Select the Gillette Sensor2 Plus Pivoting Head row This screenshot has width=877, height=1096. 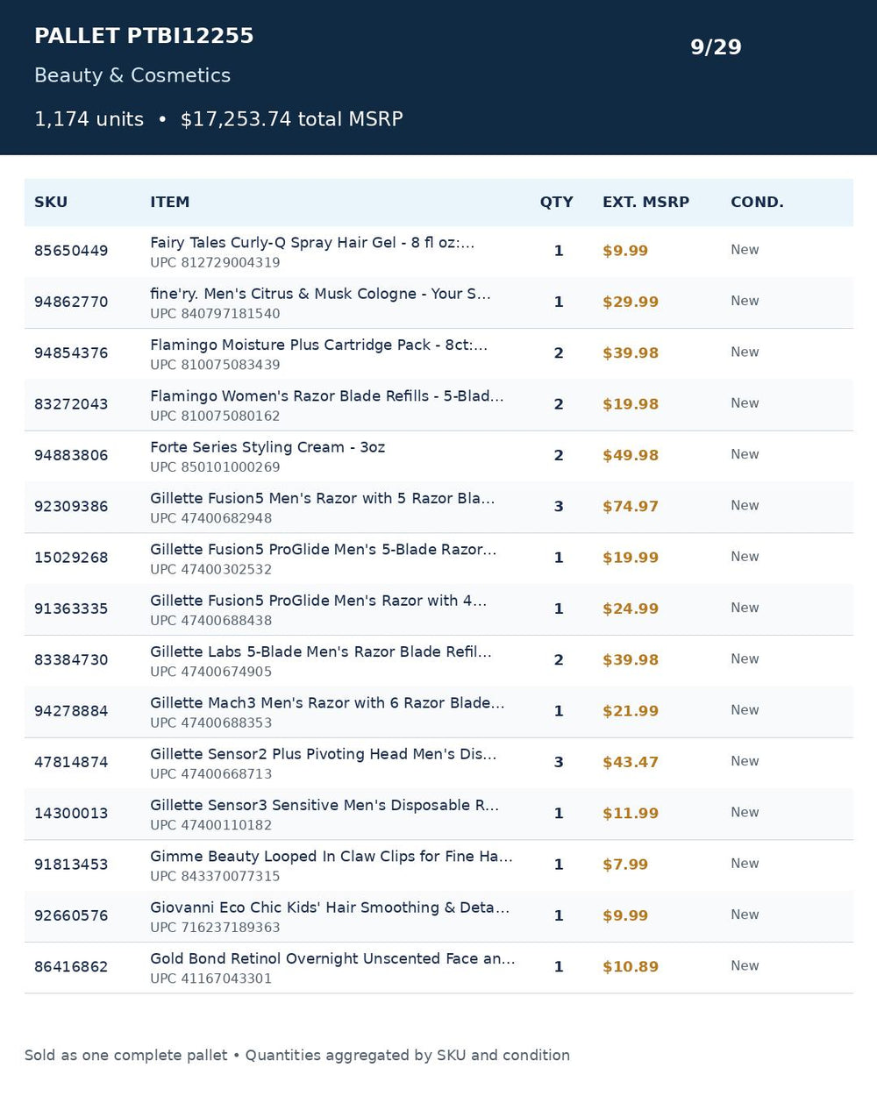(x=438, y=763)
